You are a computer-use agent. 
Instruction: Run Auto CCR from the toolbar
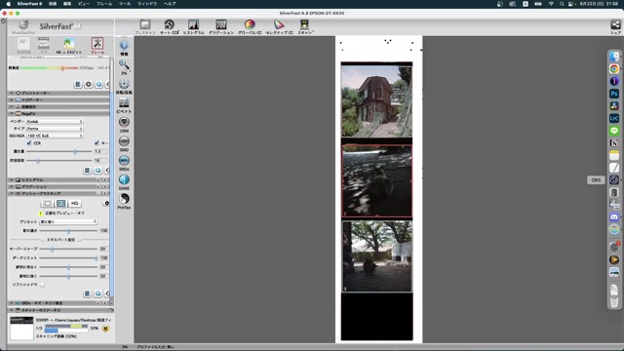(169, 24)
